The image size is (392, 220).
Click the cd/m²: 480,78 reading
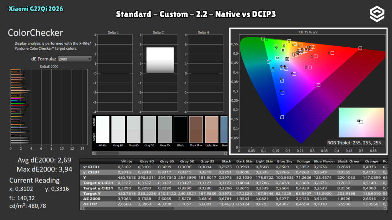pos(28,206)
